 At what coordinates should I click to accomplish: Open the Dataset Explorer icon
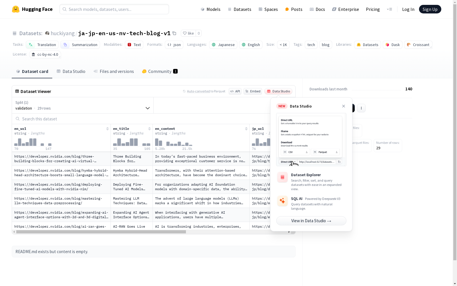(x=282, y=177)
